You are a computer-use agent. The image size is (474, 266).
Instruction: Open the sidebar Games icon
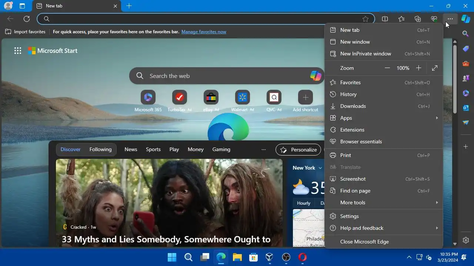click(466, 78)
